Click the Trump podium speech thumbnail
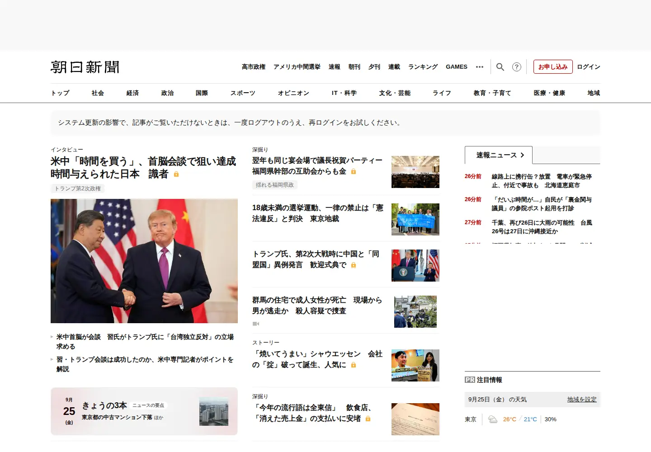651x452 pixels. click(415, 265)
